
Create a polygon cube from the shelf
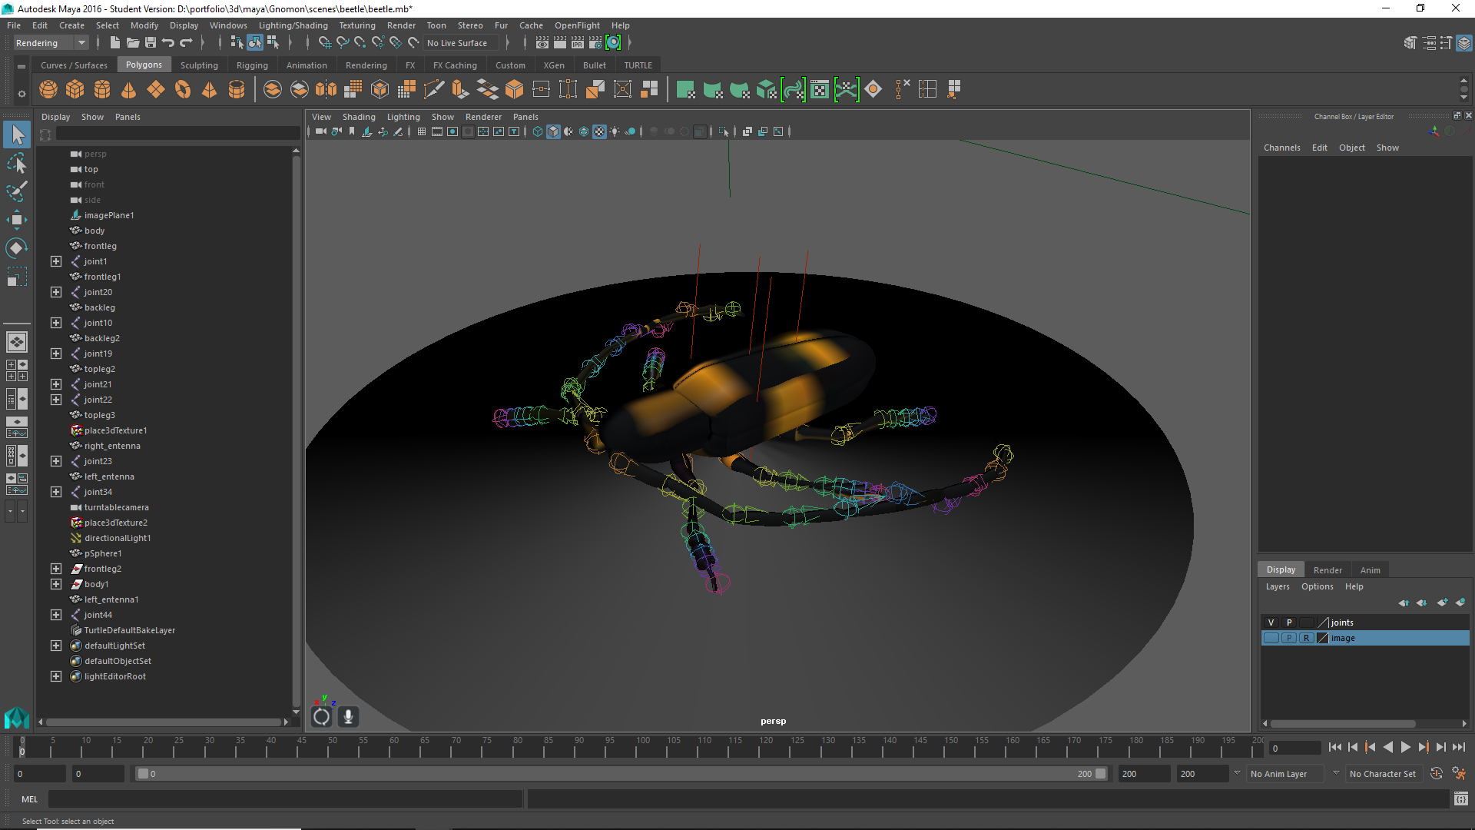[75, 89]
